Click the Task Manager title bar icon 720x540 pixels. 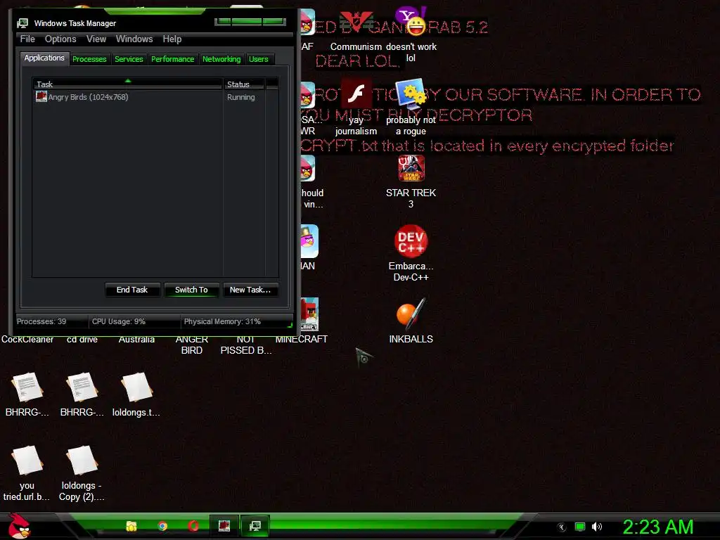pyautogui.click(x=22, y=23)
